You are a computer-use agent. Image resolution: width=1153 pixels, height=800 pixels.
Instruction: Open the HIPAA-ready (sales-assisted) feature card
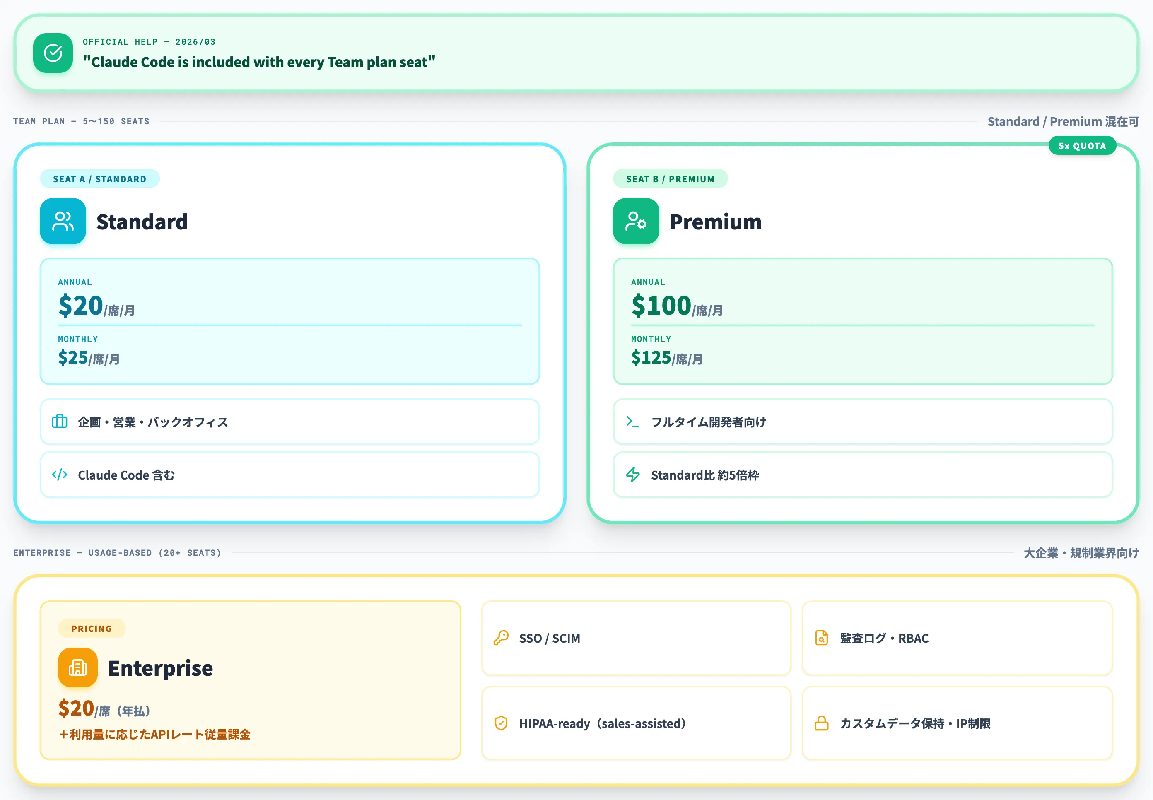pos(636,723)
